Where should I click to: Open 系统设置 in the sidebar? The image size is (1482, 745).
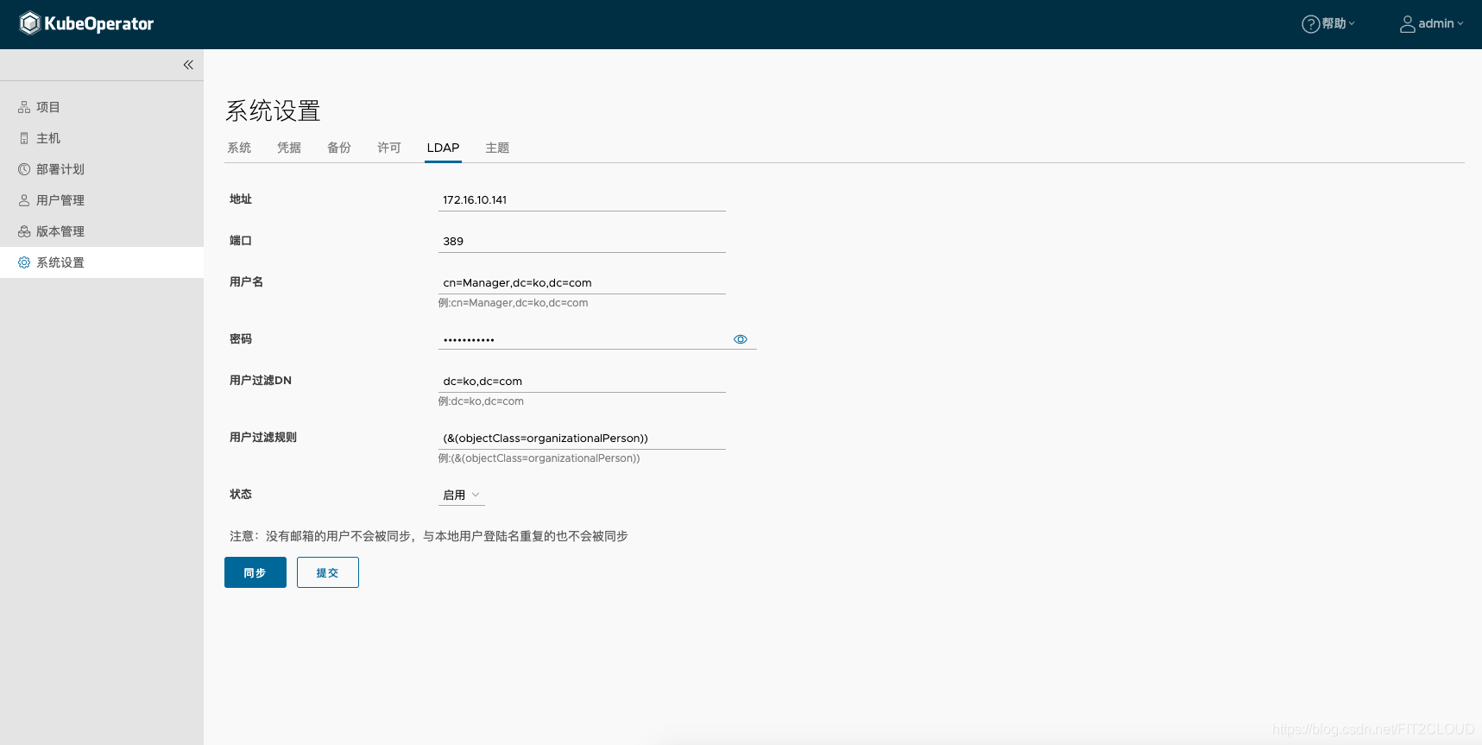102,262
